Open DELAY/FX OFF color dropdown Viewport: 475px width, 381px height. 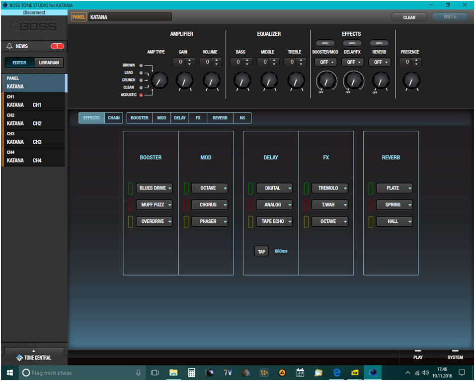coord(353,62)
